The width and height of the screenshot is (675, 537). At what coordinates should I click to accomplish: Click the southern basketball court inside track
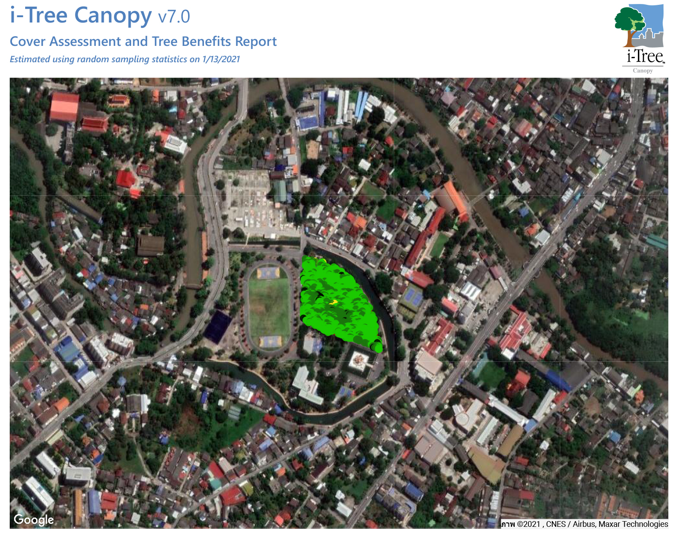coord(270,341)
